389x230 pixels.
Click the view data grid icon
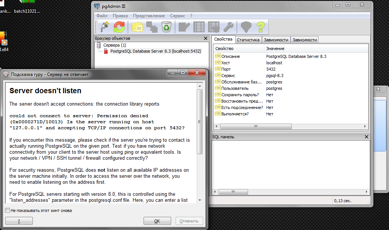coord(199,27)
